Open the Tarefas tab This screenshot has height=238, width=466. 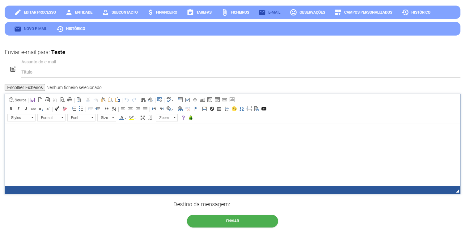coord(199,12)
